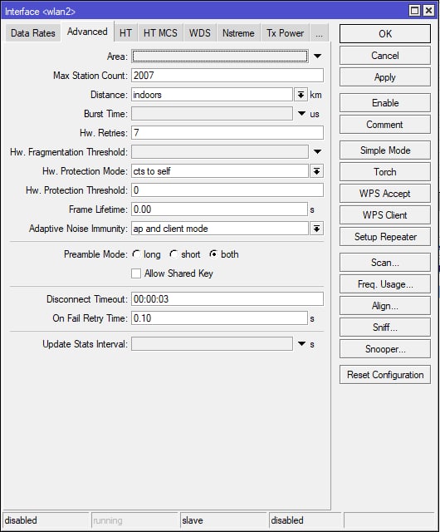Screen dimensions: 440x532
Task: Click the WPS Accept button
Action: click(385, 194)
